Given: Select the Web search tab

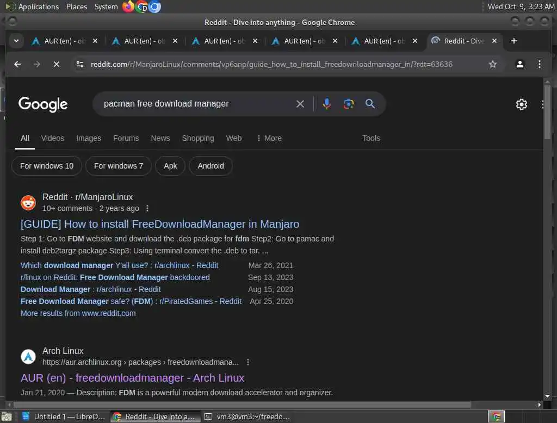Looking at the screenshot, I should coord(234,138).
